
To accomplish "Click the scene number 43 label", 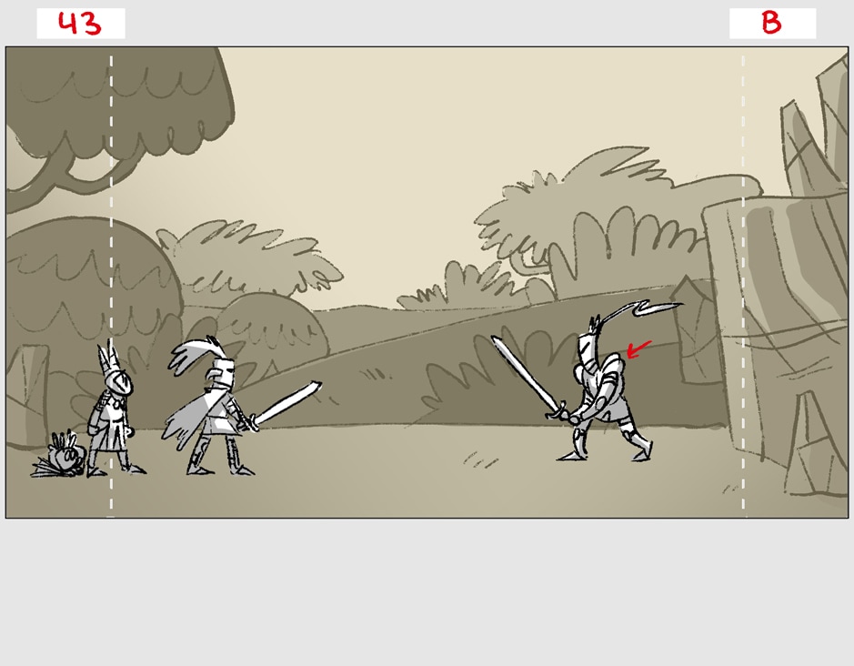I will pos(80,24).
